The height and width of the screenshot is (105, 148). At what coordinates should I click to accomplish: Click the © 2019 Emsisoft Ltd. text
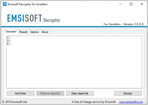[15, 102]
